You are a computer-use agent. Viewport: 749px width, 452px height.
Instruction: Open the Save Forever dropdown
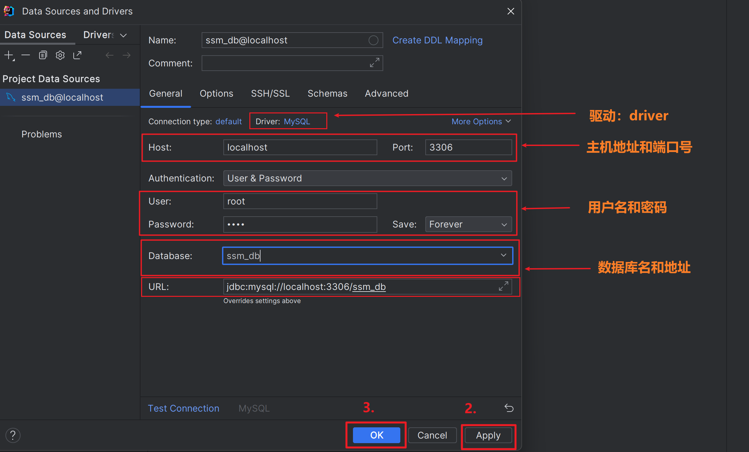click(468, 224)
